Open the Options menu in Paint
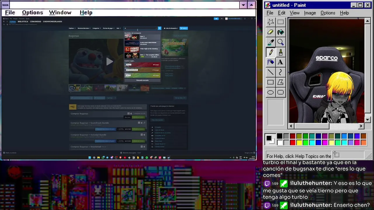The width and height of the screenshot is (374, 210). [328, 13]
